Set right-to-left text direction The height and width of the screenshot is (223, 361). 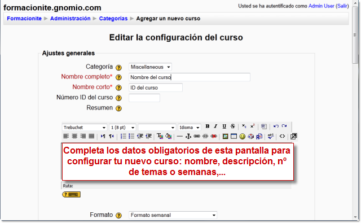(x=112, y=137)
